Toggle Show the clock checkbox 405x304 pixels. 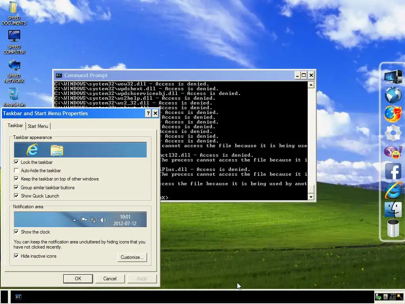(x=16, y=232)
